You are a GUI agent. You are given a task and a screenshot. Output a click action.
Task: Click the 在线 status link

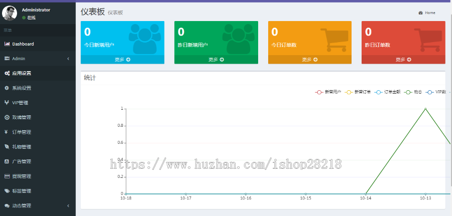click(29, 18)
